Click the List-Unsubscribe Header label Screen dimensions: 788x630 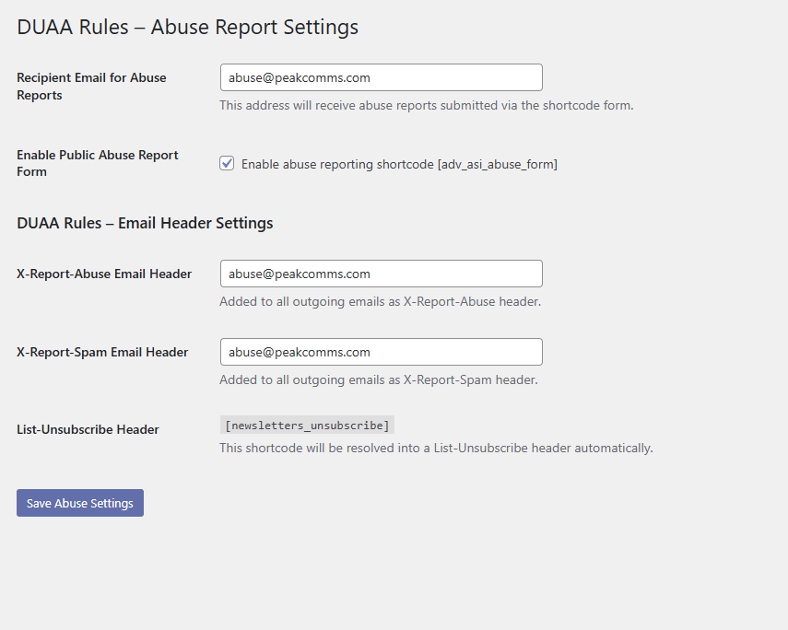[x=89, y=429]
